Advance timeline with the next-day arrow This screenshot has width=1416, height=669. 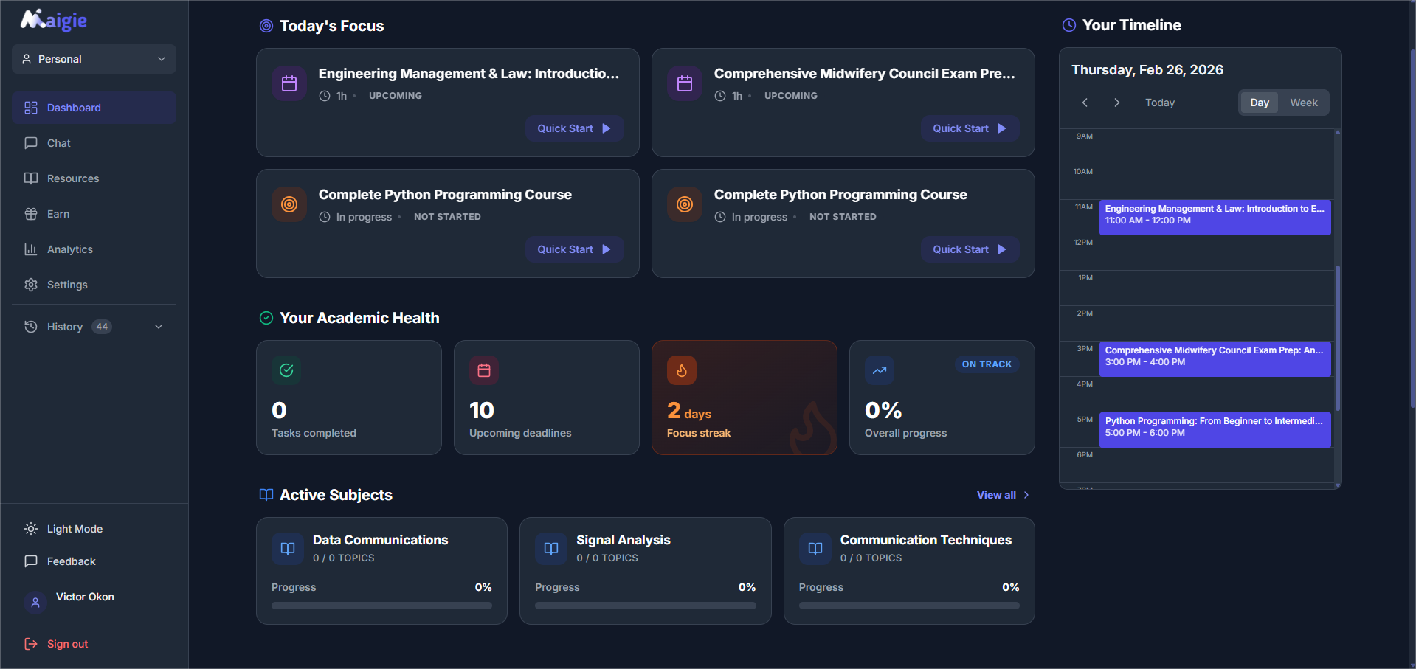(x=1116, y=103)
